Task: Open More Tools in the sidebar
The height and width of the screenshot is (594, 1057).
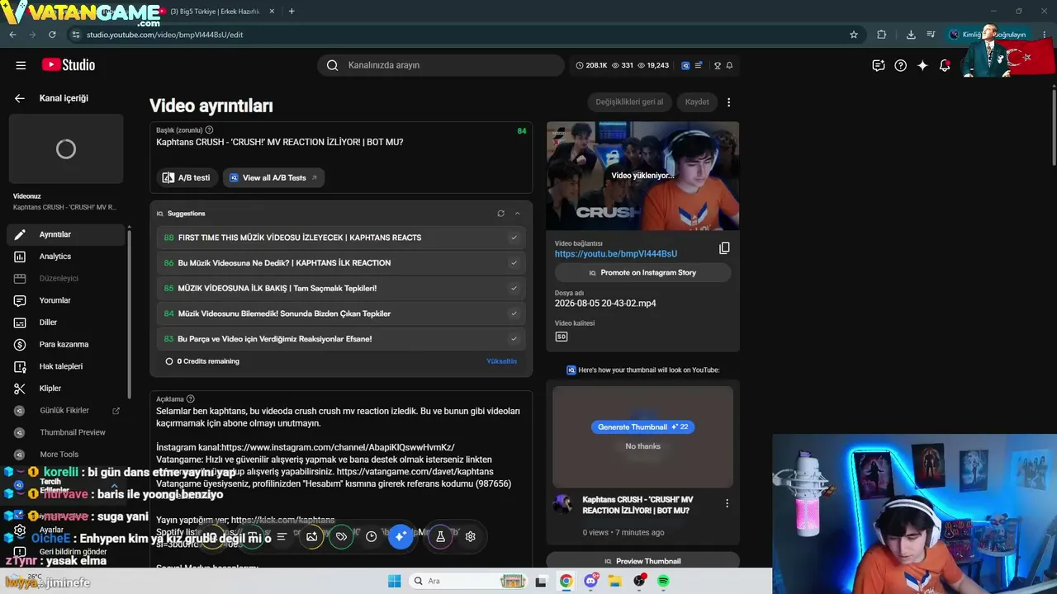Action: pos(66,455)
